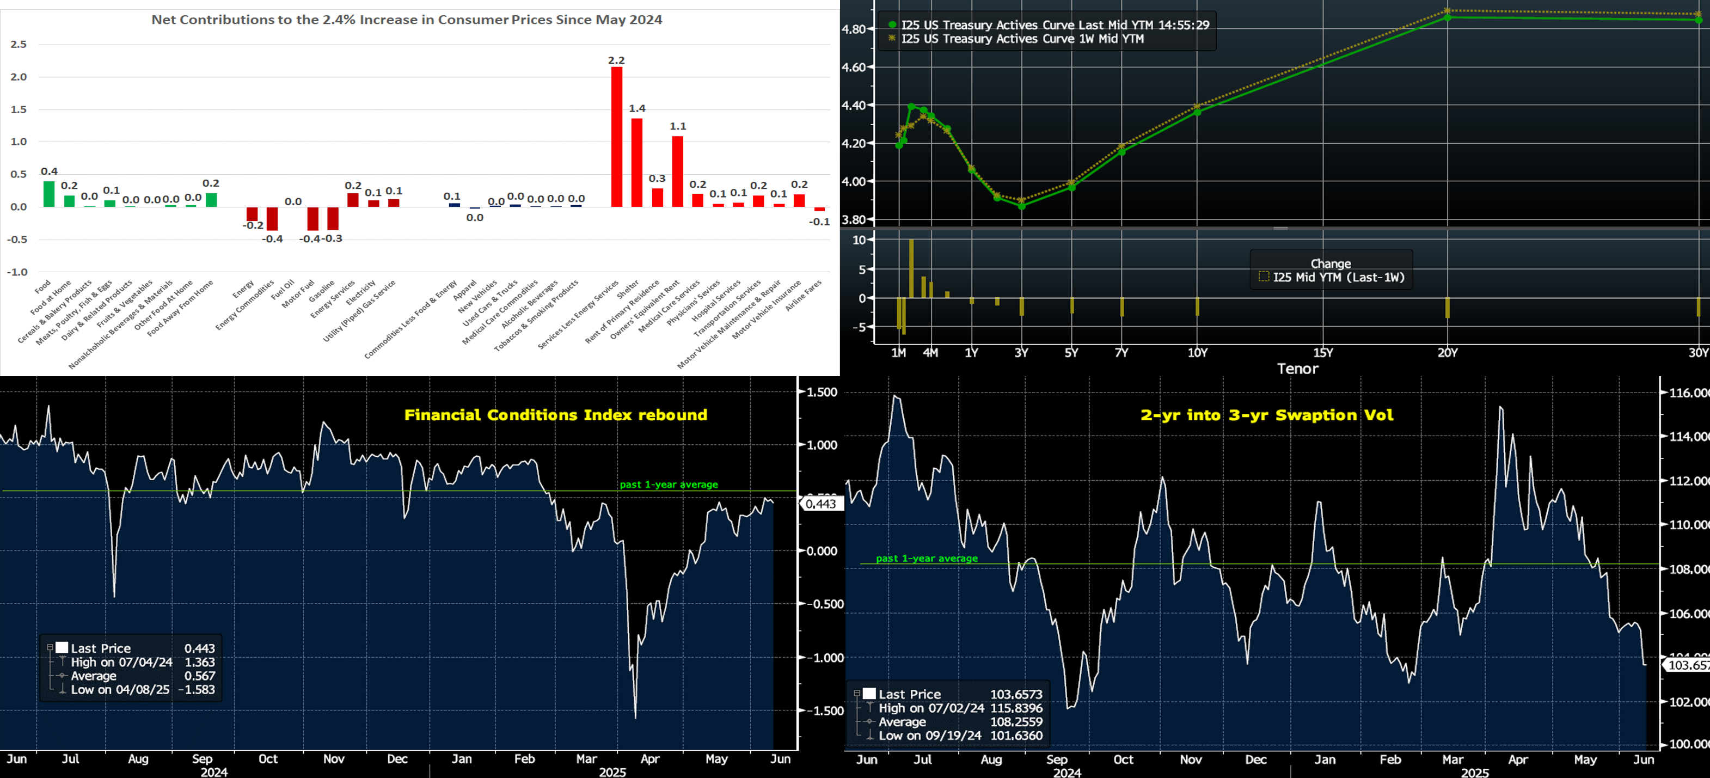
Task: Click Low on 04/08/25 marker icon
Action: pyautogui.click(x=63, y=689)
